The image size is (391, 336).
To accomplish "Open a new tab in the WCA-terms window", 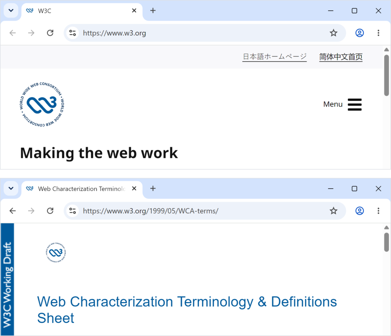I will [153, 189].
